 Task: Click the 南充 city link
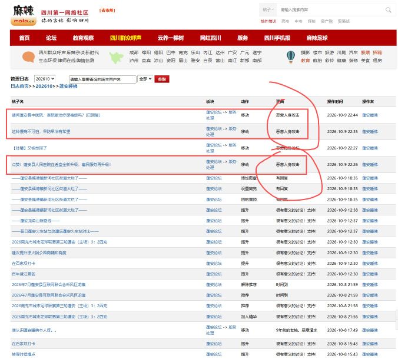pyautogui.click(x=183, y=52)
